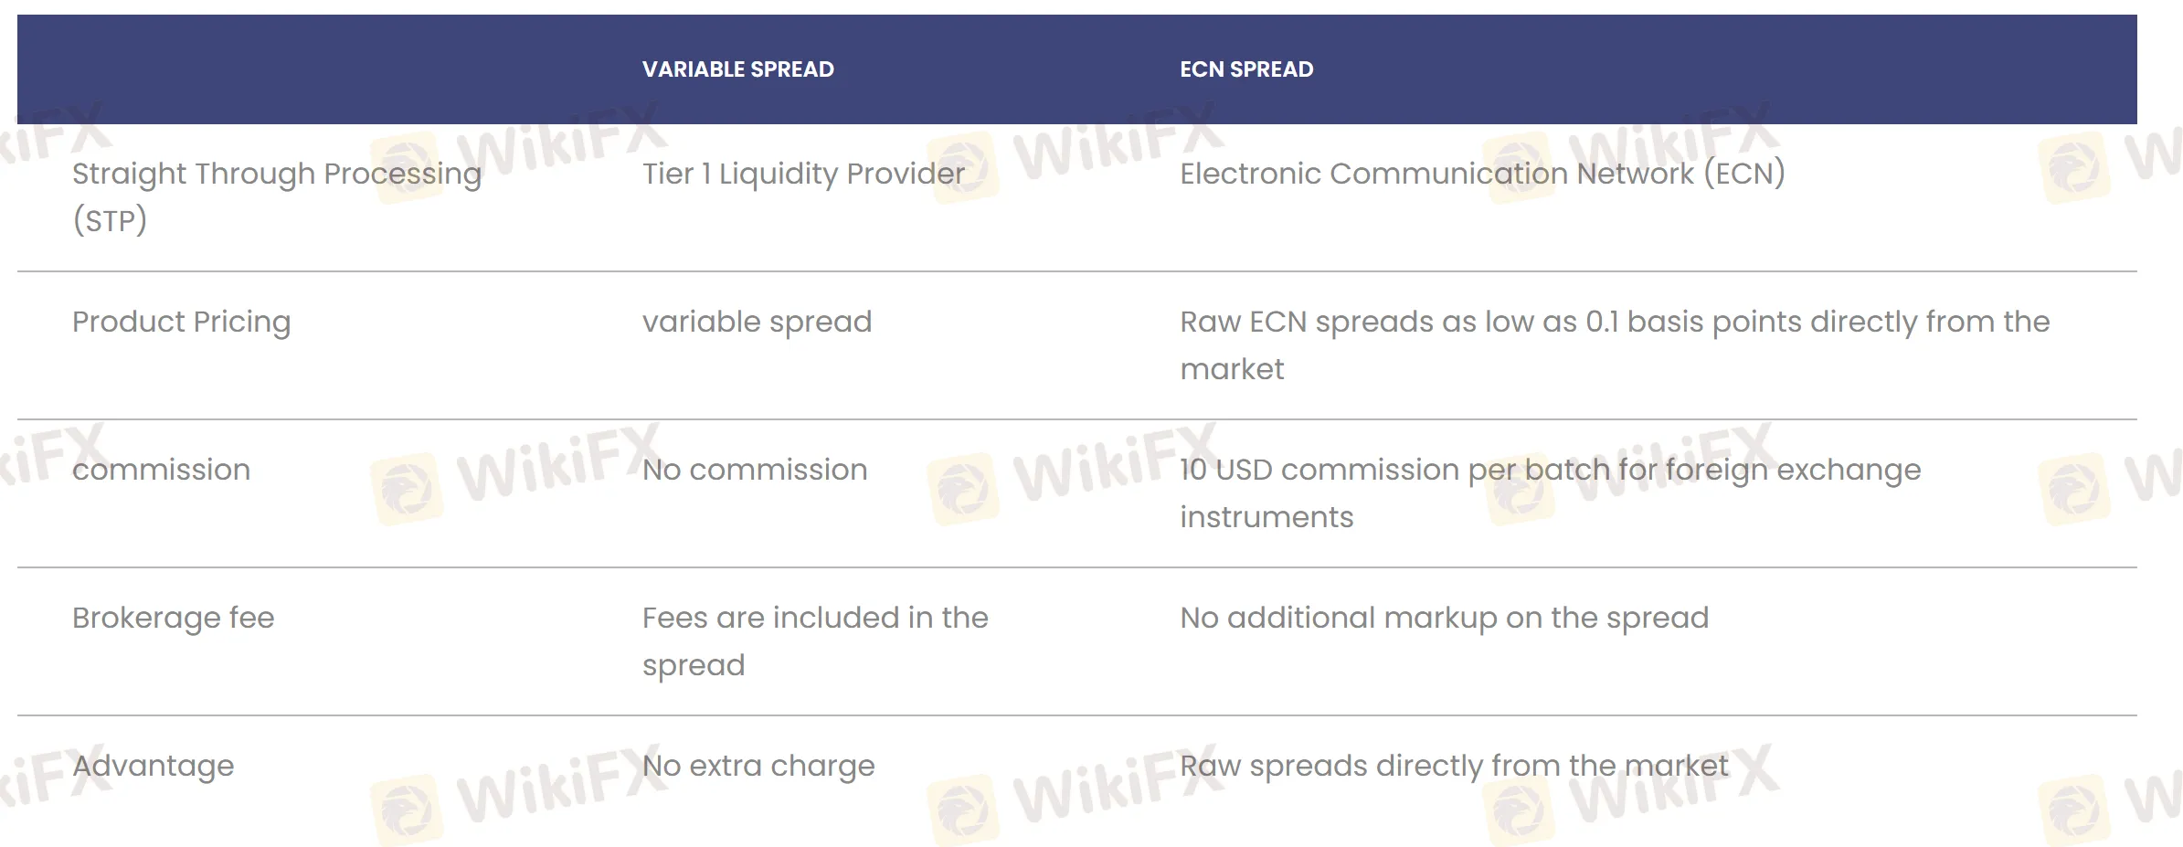The height and width of the screenshot is (847, 2183).
Task: Click the No extra charge cell
Action: (758, 766)
